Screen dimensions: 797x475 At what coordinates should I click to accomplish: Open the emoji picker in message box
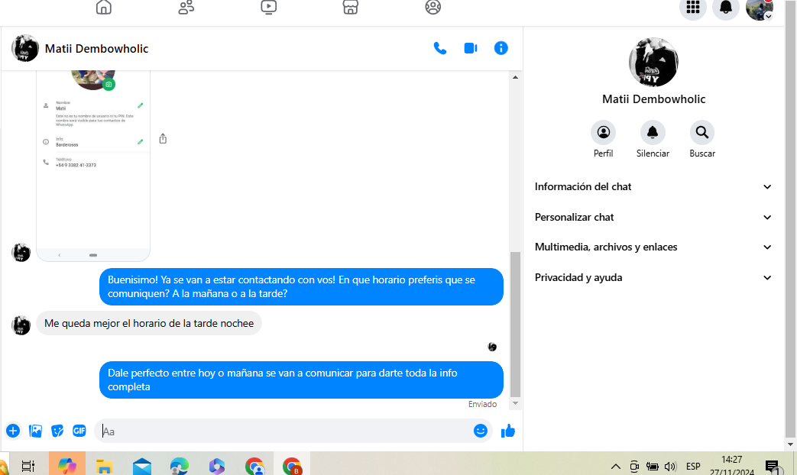click(481, 431)
